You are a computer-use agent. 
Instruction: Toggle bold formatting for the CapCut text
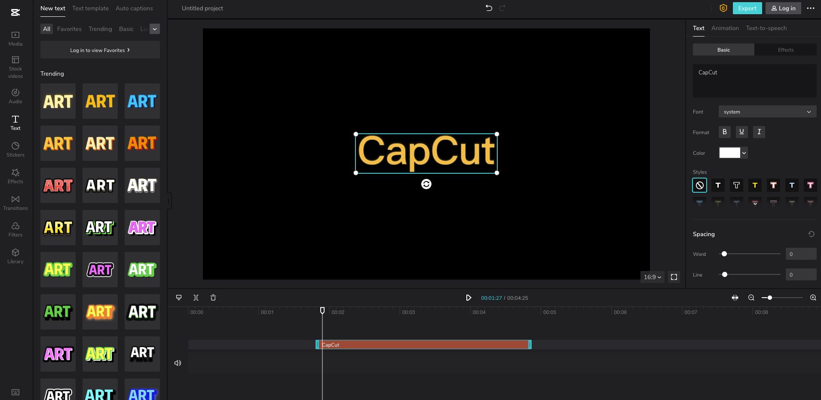tap(725, 132)
